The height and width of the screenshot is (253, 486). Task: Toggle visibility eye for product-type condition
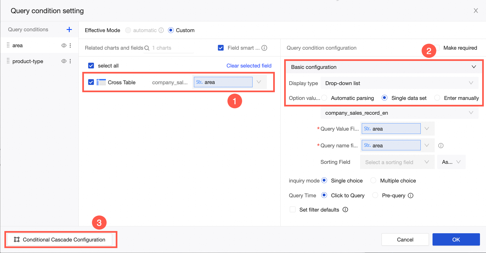pos(64,61)
